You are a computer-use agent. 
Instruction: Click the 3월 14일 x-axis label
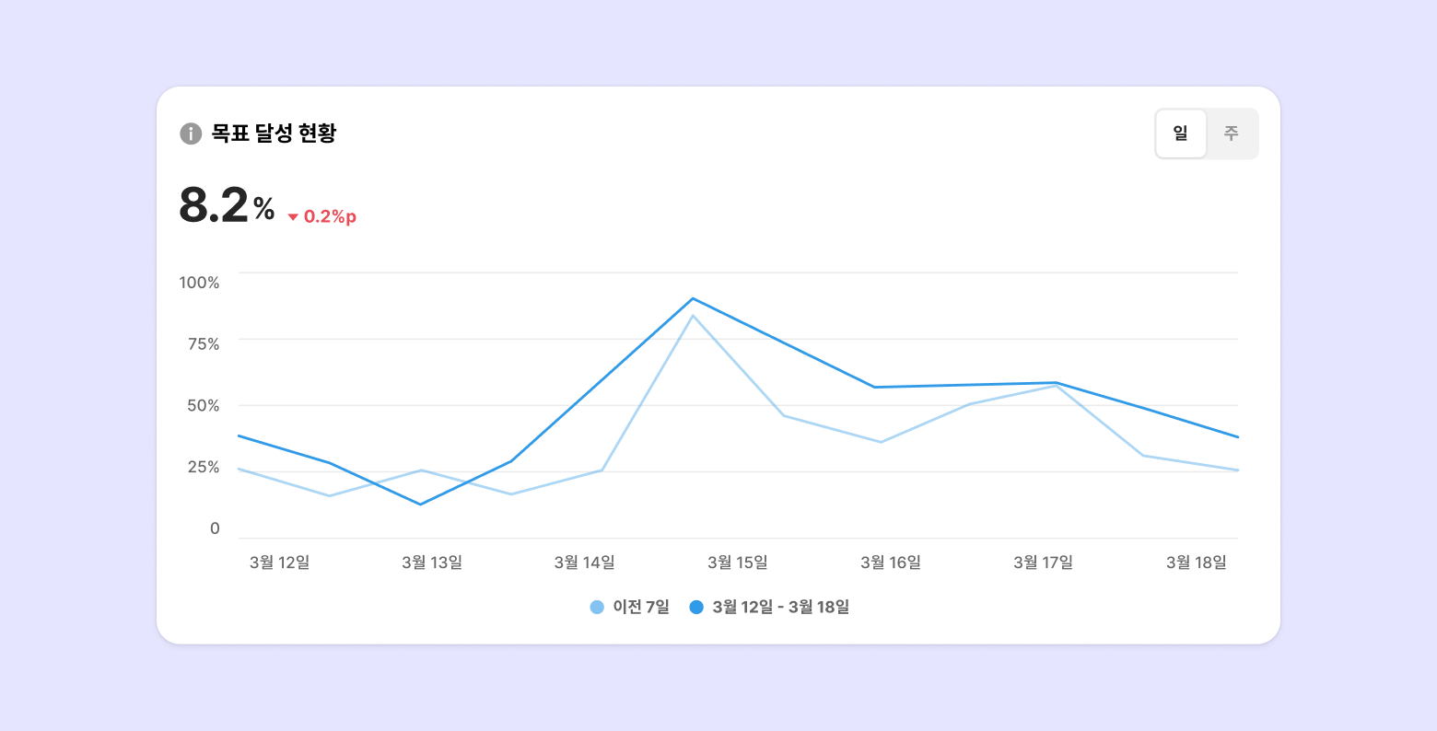click(585, 563)
